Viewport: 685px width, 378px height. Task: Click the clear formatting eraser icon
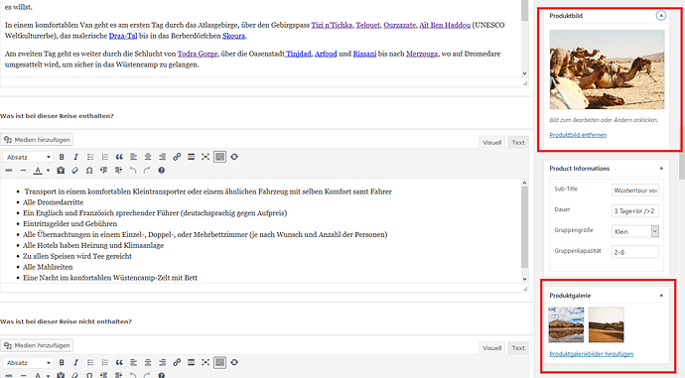click(x=75, y=171)
